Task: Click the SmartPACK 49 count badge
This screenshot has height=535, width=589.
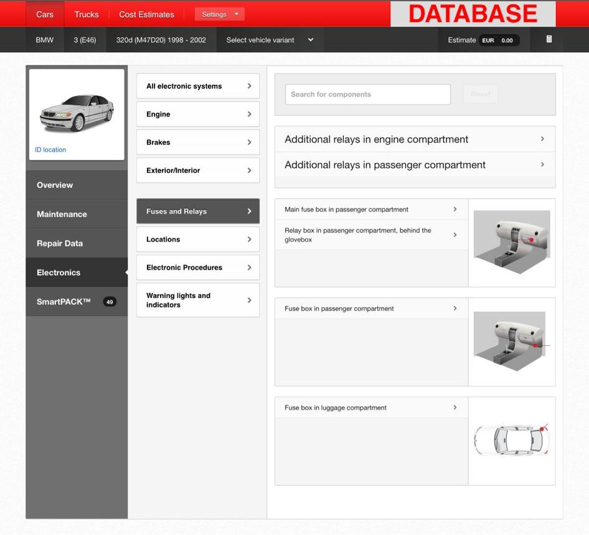Action: 110,302
